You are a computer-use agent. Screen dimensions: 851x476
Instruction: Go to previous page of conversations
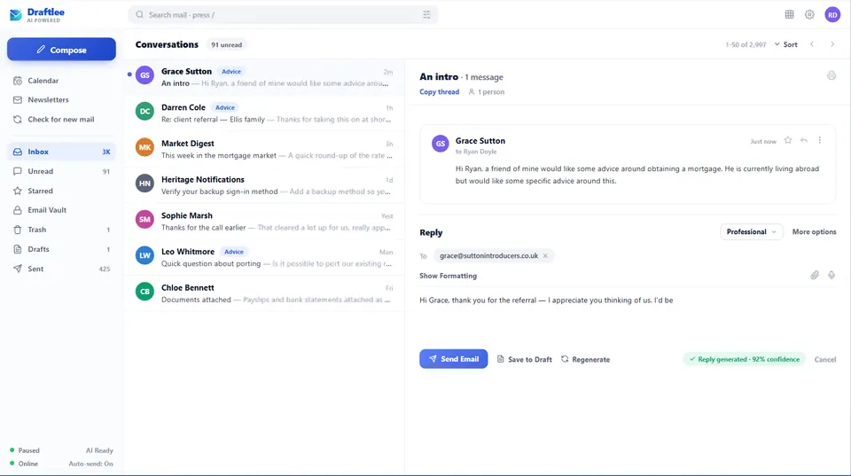click(812, 44)
